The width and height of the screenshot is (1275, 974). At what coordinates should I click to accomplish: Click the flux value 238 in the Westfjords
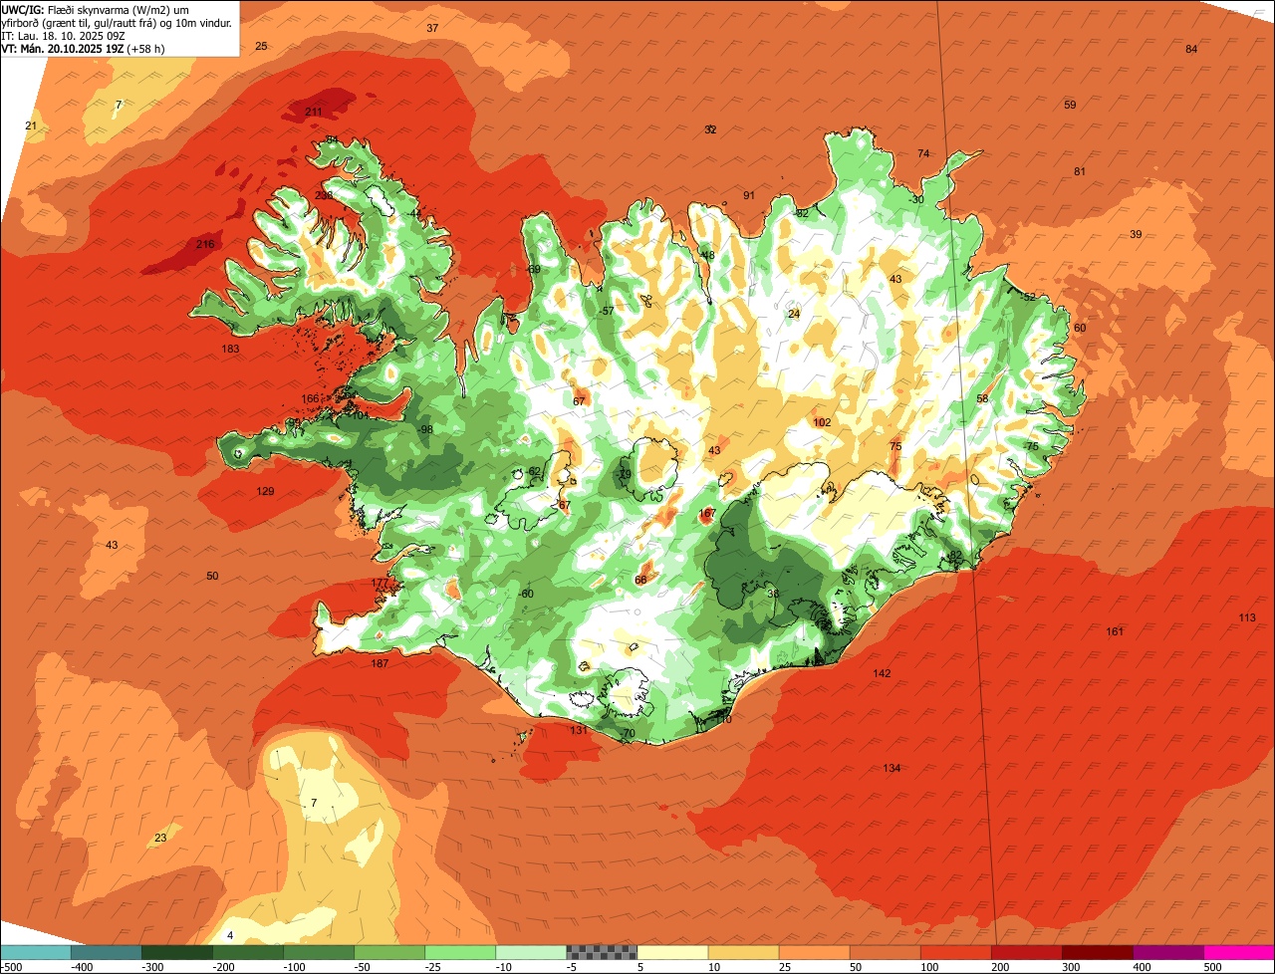tap(324, 195)
